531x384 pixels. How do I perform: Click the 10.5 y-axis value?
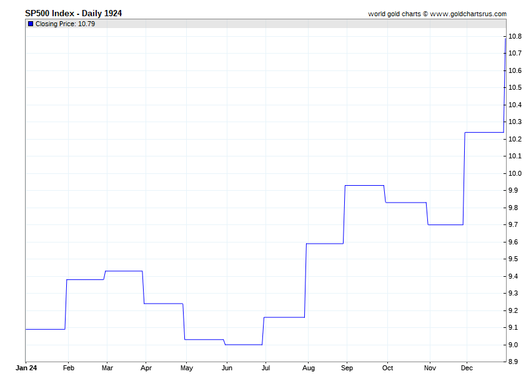point(515,87)
